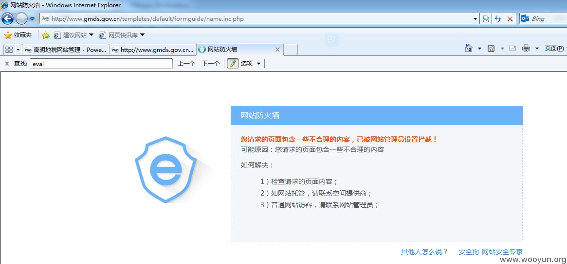Click the 可能原因 reason text

[312, 149]
